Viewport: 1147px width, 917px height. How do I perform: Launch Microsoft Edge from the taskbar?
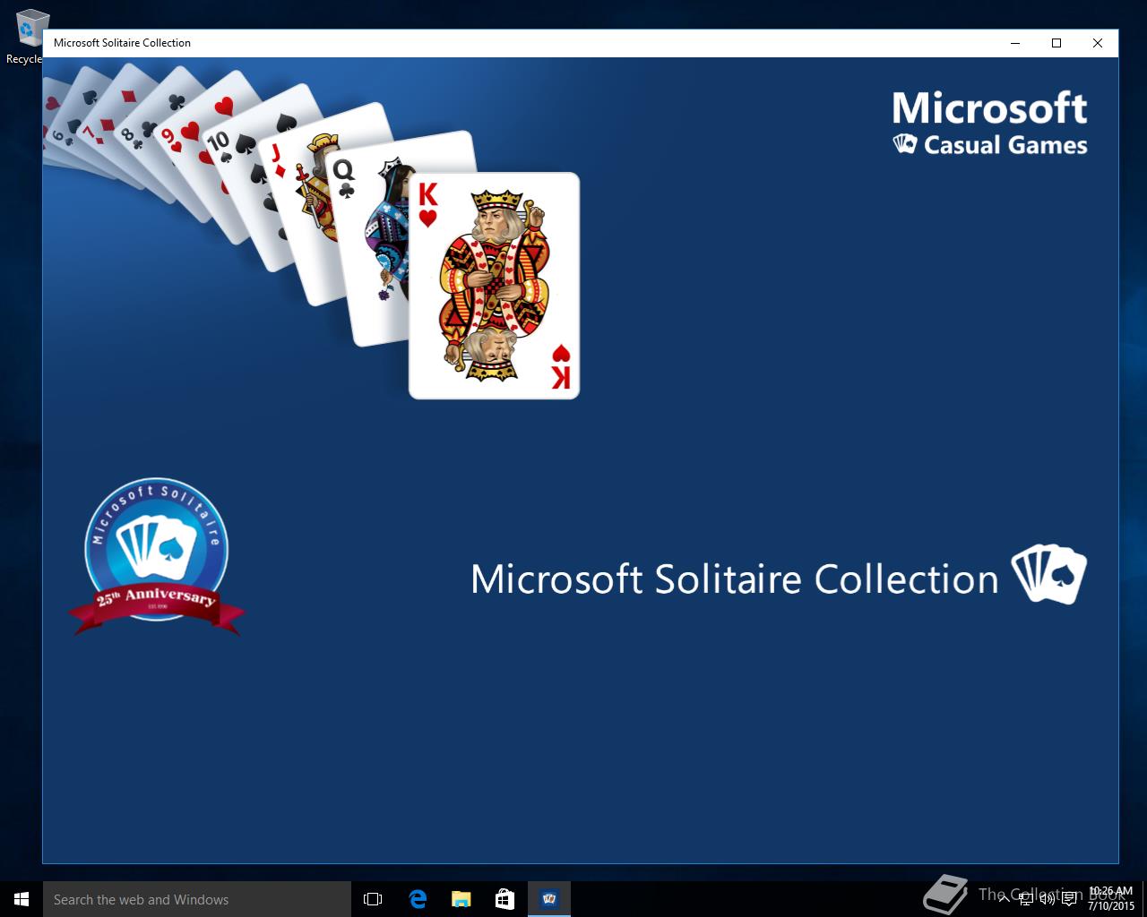(x=418, y=899)
